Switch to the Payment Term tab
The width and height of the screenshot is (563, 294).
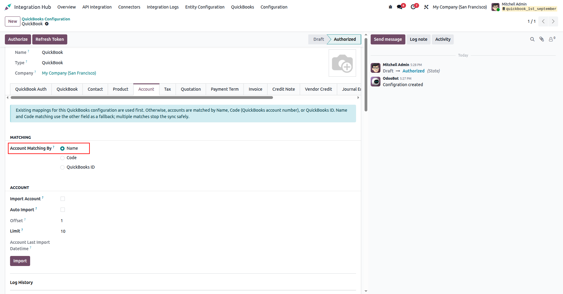coord(225,89)
